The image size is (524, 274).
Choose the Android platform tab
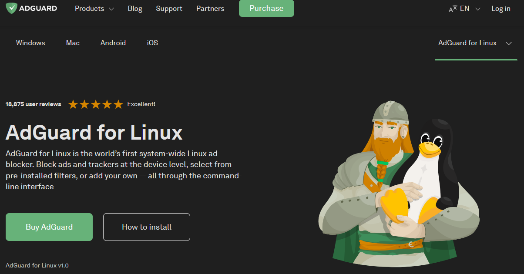tap(113, 43)
